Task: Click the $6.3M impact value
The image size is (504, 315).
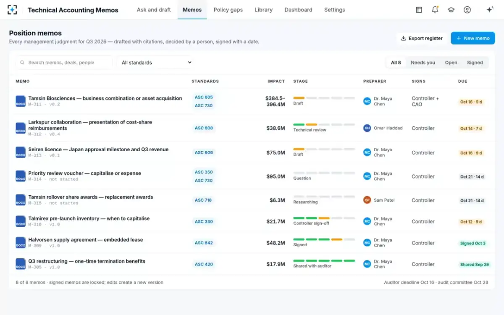Action: click(x=277, y=200)
